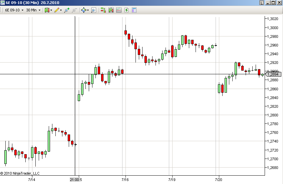Maximize the chart window

[273, 3]
